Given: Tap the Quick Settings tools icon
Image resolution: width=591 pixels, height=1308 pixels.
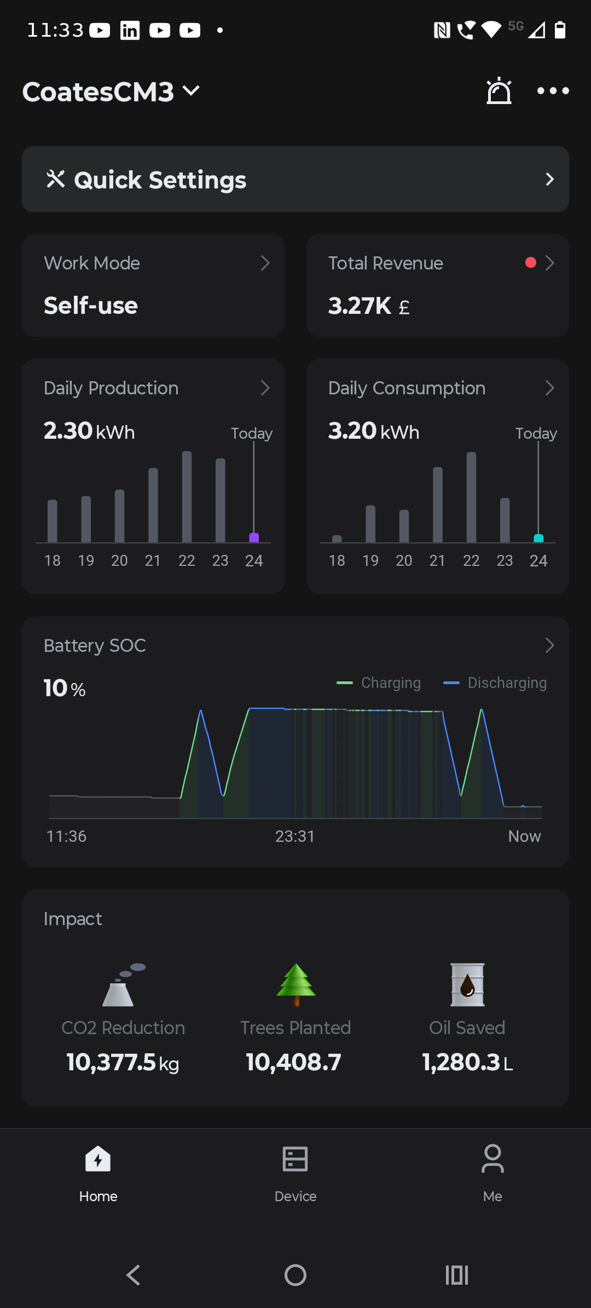Looking at the screenshot, I should pyautogui.click(x=56, y=179).
